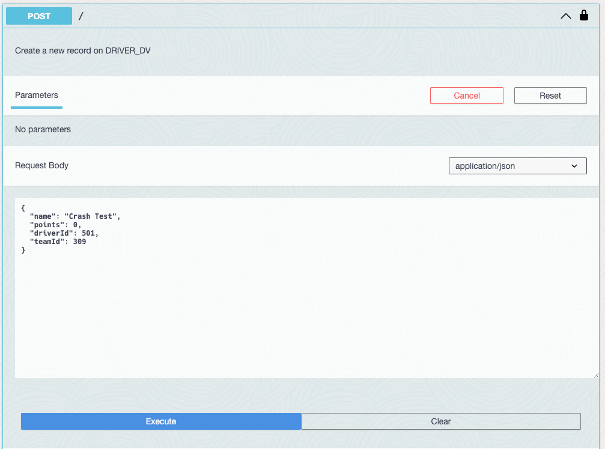This screenshot has height=449, width=605.
Task: Click the "Create a new record on DRIVER_DV" description
Action: [83, 50]
